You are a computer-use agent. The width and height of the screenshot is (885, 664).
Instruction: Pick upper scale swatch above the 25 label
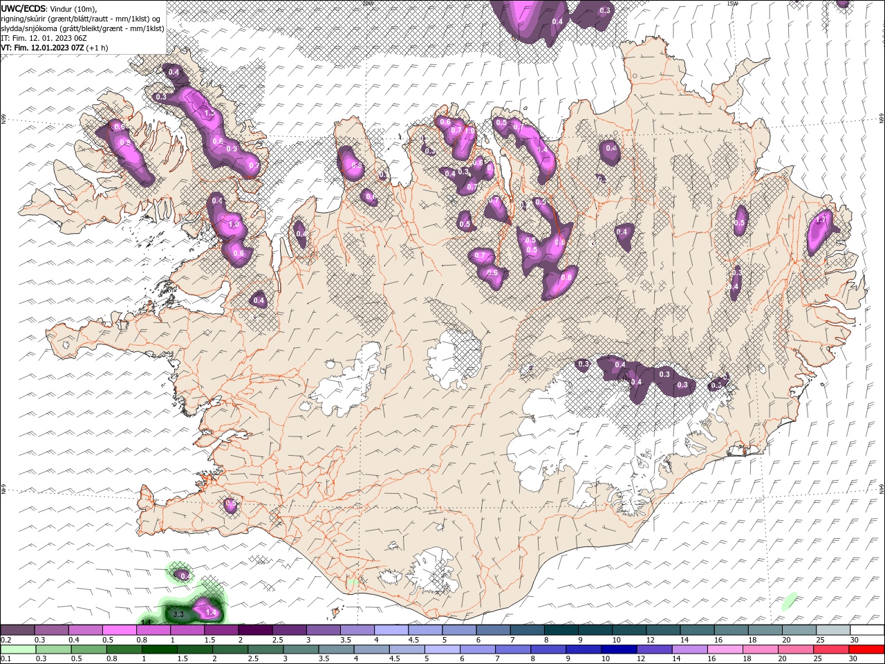(833, 630)
